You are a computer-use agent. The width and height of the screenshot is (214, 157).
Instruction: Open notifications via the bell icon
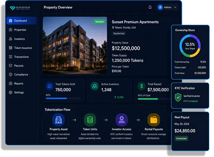coord(150,7)
